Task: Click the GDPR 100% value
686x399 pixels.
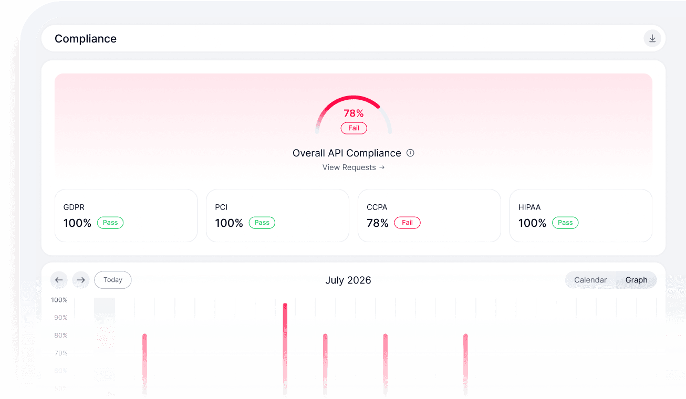Action: tap(77, 223)
